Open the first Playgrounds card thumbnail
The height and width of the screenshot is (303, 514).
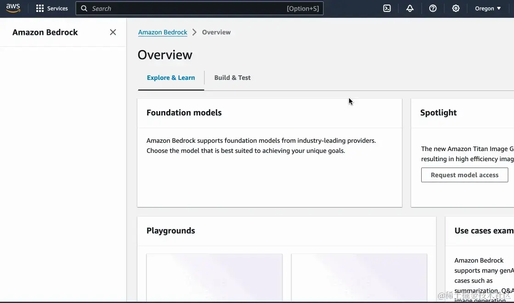pyautogui.click(x=215, y=277)
